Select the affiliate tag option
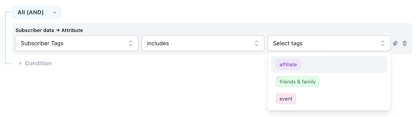This screenshot has height=117, width=418. coord(288,65)
